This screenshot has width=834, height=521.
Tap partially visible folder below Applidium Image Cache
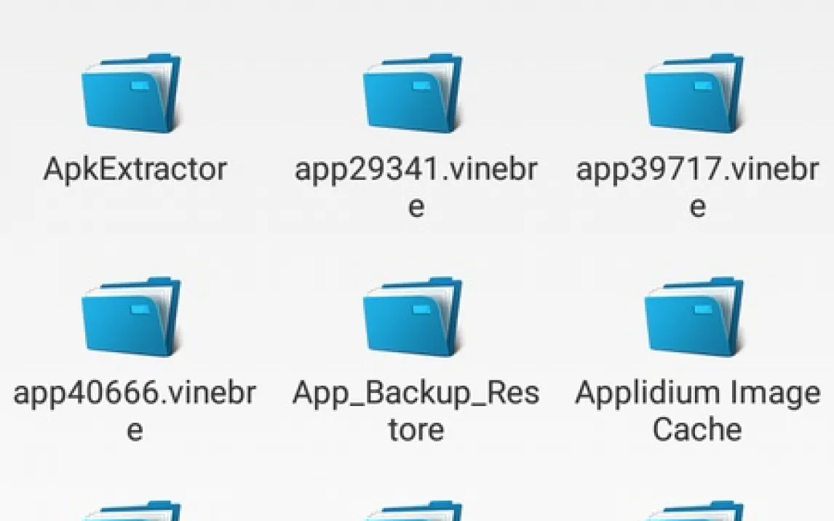coord(695,510)
